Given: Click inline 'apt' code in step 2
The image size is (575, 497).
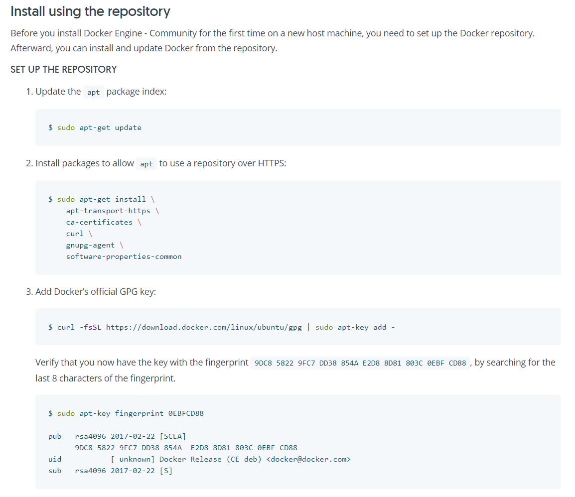Looking at the screenshot, I should (146, 164).
